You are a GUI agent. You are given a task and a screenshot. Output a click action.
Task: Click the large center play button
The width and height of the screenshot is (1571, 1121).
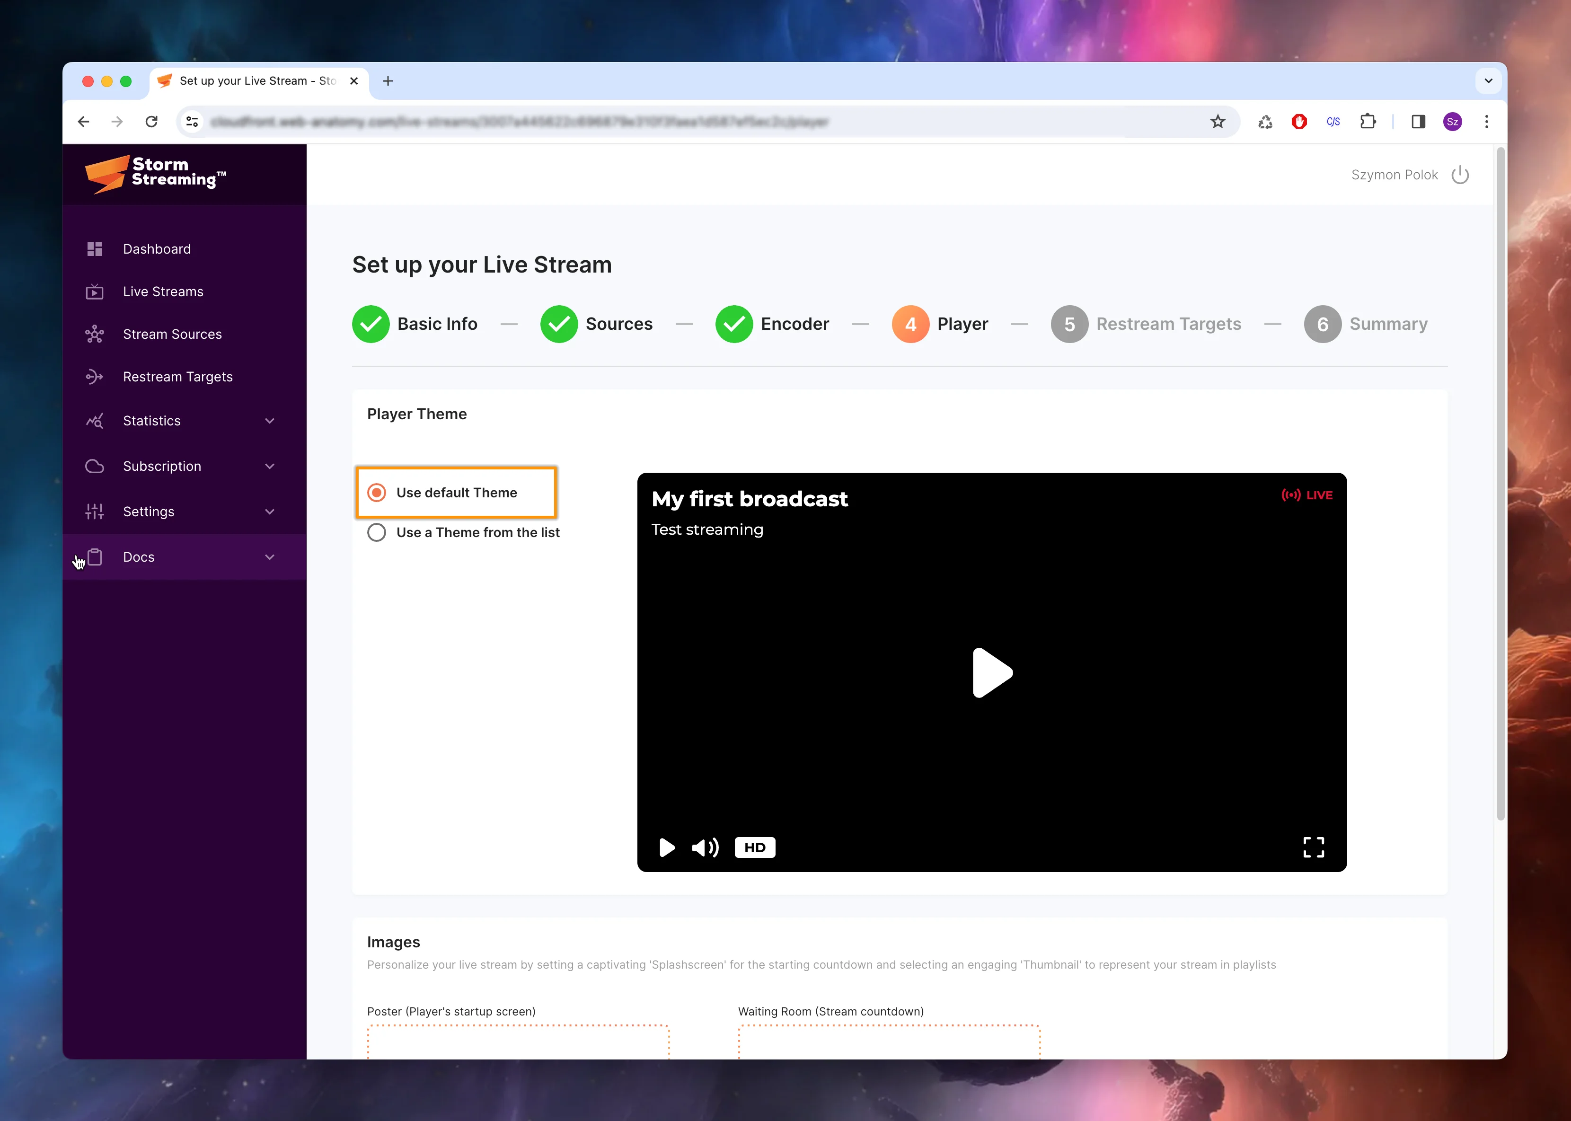(x=991, y=671)
